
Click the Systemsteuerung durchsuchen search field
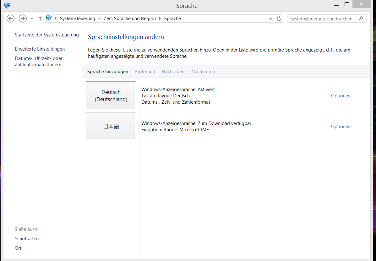click(321, 19)
